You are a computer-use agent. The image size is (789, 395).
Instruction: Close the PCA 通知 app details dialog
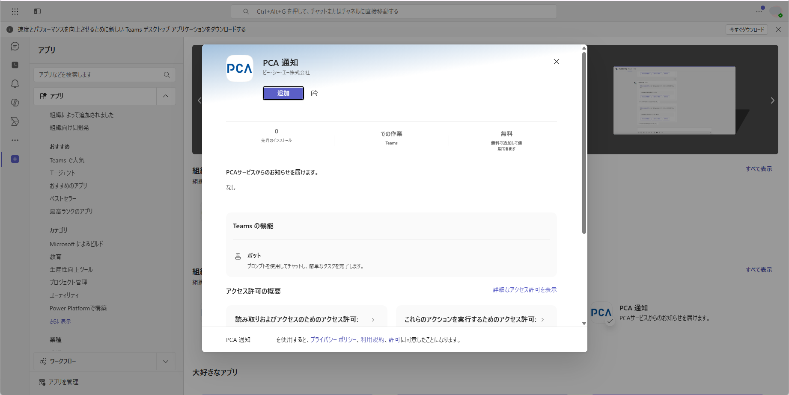coord(557,62)
